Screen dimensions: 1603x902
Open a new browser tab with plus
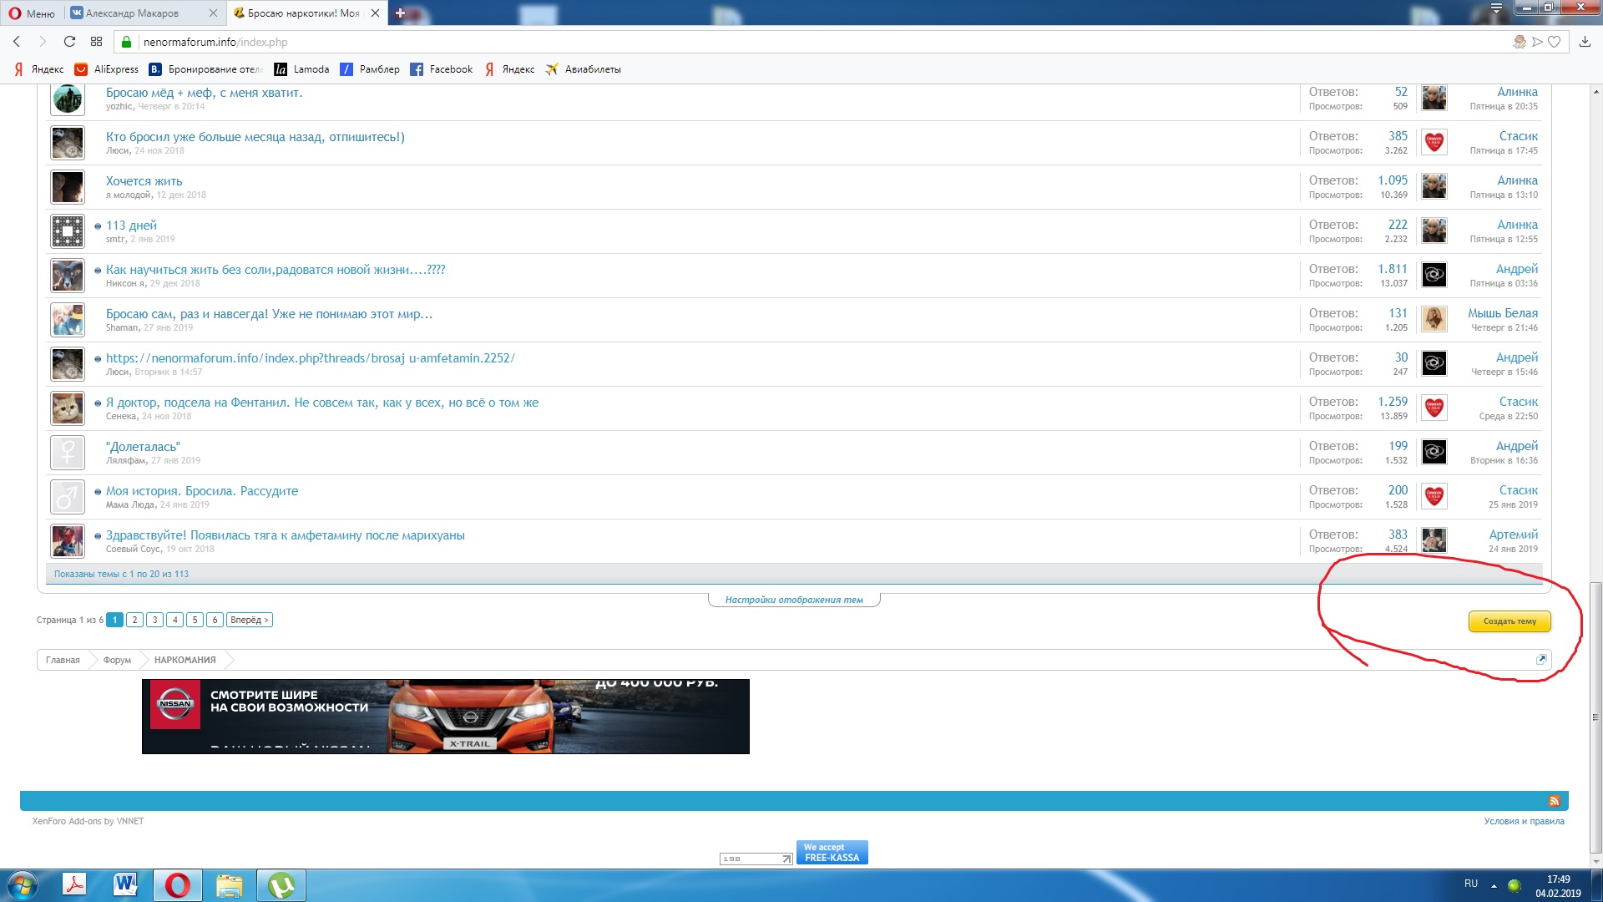tap(400, 13)
